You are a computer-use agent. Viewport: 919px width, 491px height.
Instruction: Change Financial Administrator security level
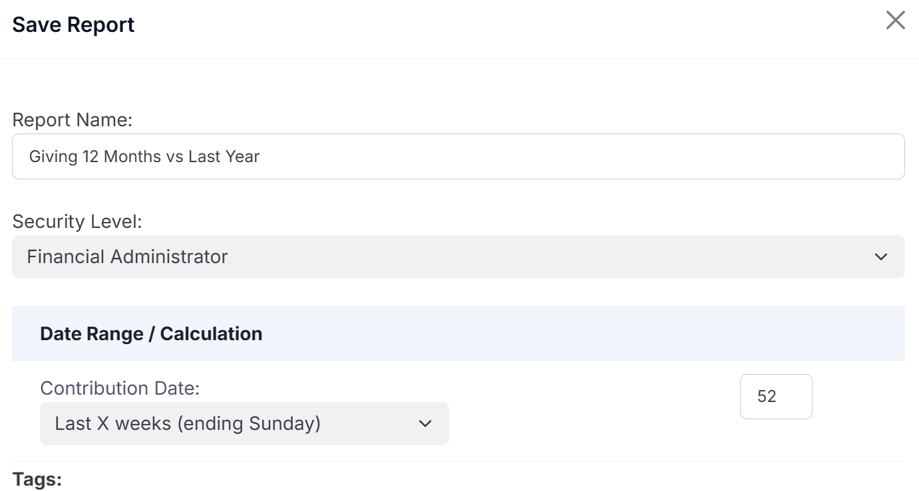tap(459, 256)
